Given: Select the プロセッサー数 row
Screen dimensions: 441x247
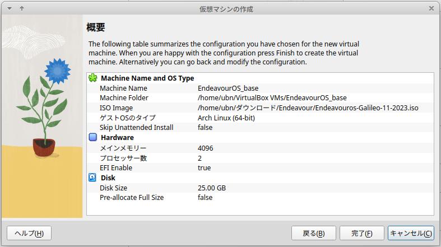Looking at the screenshot, I should (123, 158).
